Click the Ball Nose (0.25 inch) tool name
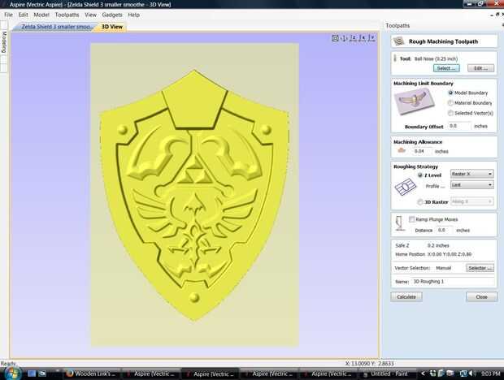The image size is (504, 380). [x=436, y=58]
